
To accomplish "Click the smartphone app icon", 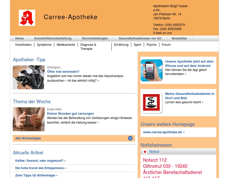I will (x=151, y=70).
